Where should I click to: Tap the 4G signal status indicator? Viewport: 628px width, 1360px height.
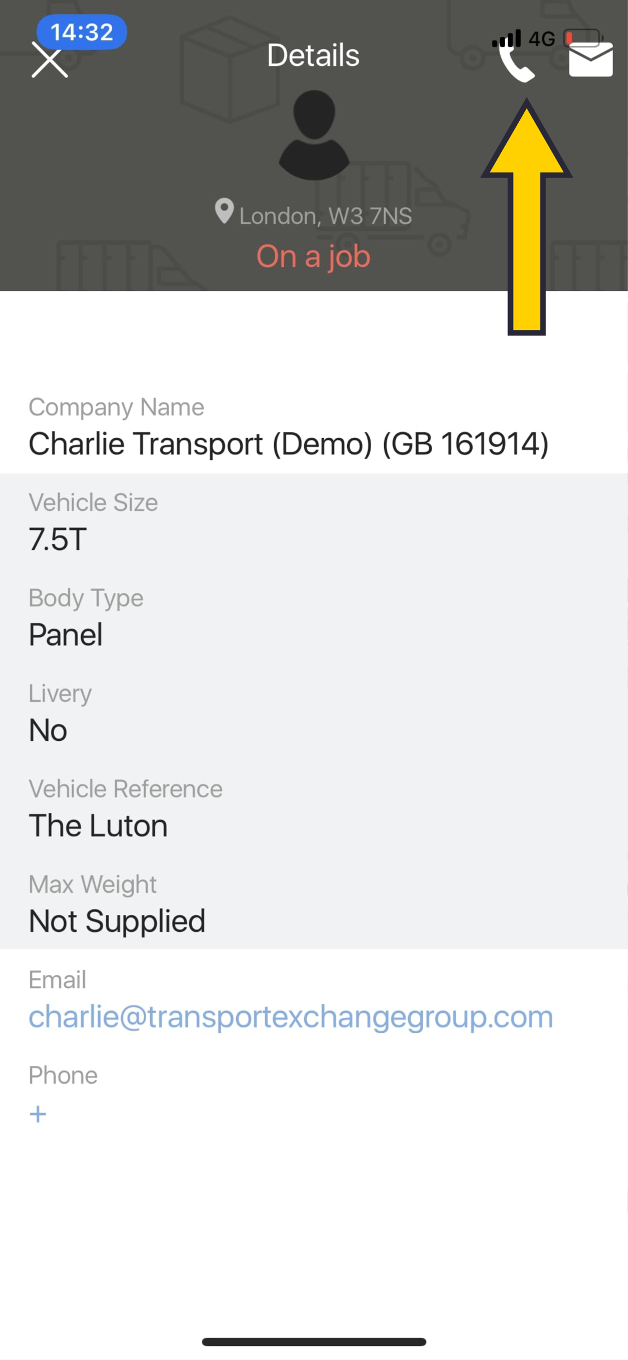point(524,39)
